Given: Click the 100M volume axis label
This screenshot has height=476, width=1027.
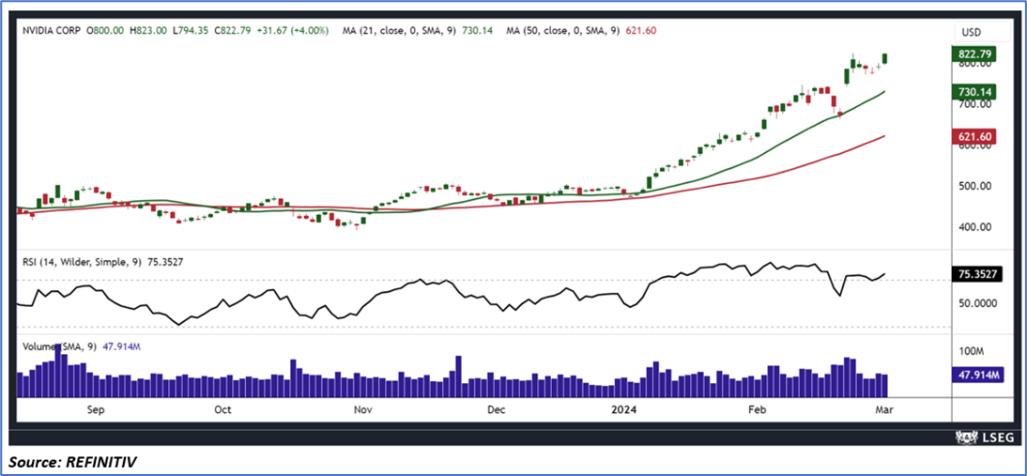Looking at the screenshot, I should [973, 351].
